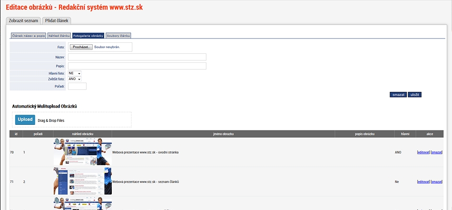Click the id value 70
Screen dimensions: 452x210
12,152
